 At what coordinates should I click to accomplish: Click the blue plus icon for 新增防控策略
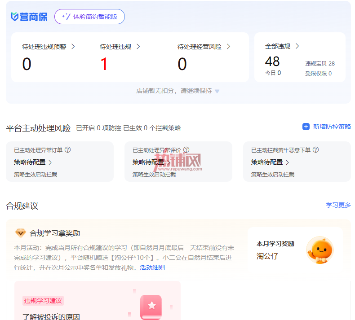pyautogui.click(x=306, y=127)
